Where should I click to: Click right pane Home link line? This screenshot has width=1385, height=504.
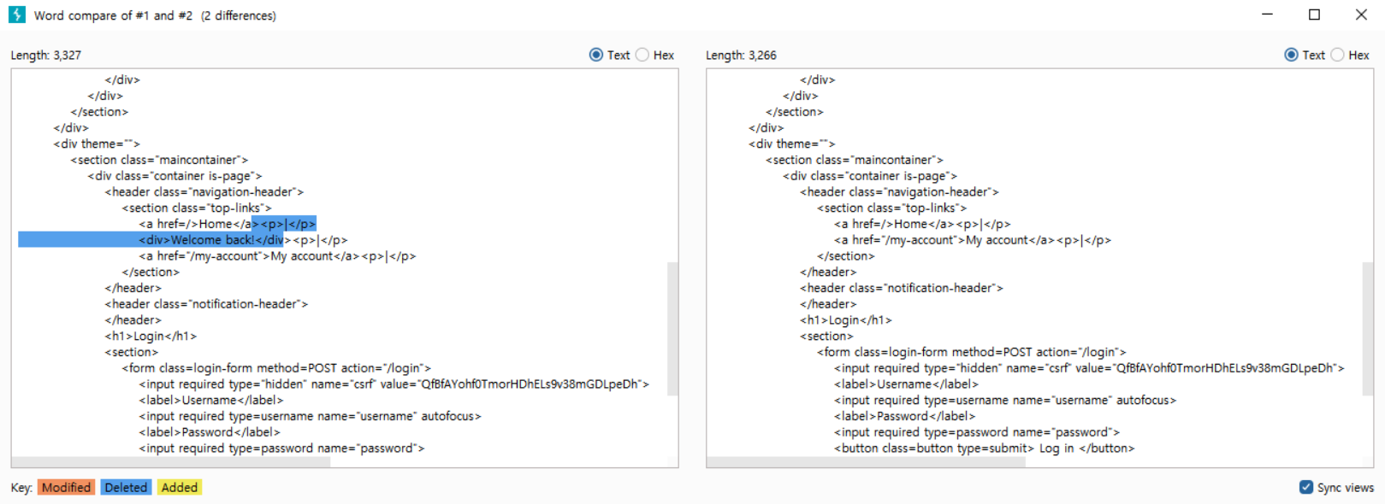pos(922,224)
